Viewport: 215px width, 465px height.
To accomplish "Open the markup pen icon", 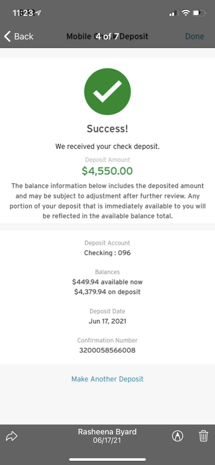I will (x=178, y=436).
